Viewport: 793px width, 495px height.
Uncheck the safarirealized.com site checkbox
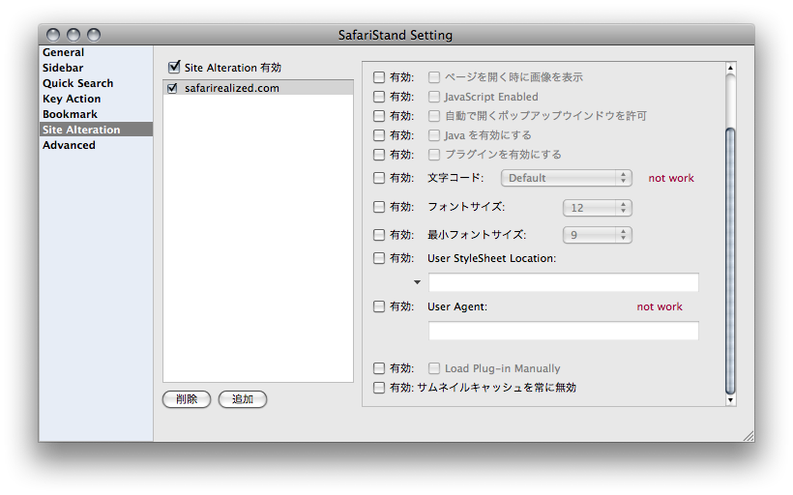click(x=172, y=88)
